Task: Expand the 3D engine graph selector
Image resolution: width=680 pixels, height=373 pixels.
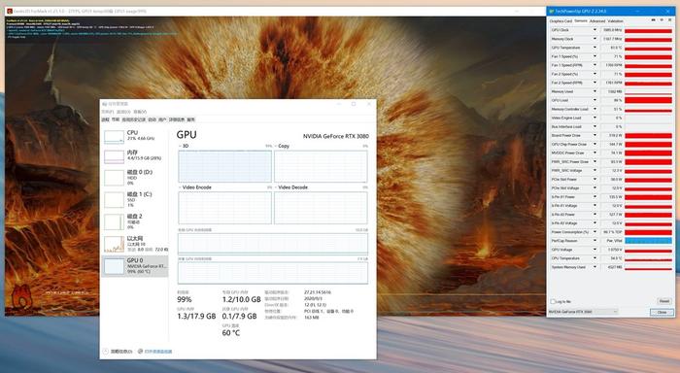Action: pyautogui.click(x=185, y=146)
